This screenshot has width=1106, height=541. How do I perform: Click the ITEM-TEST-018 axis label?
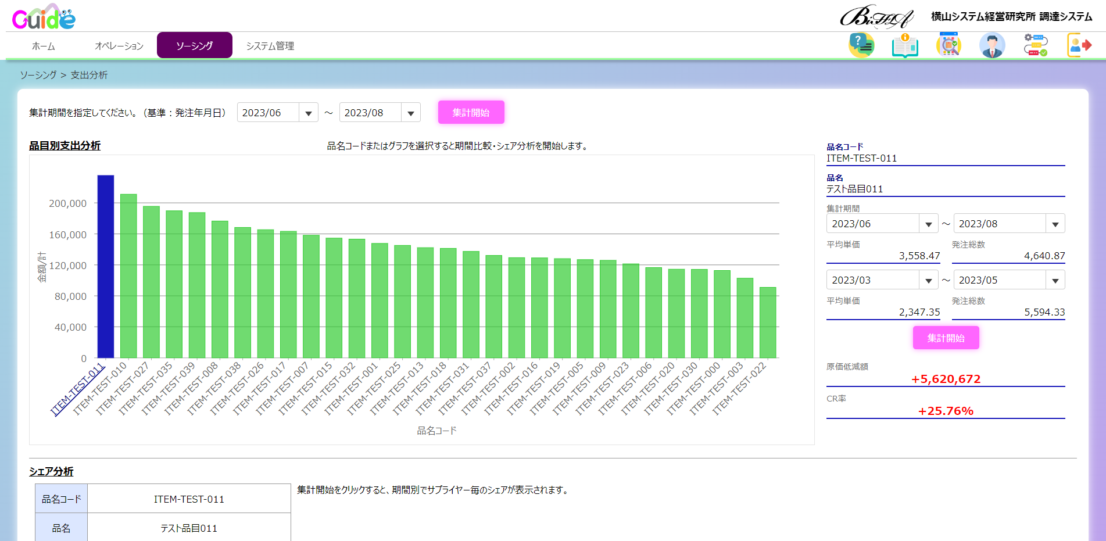point(420,389)
